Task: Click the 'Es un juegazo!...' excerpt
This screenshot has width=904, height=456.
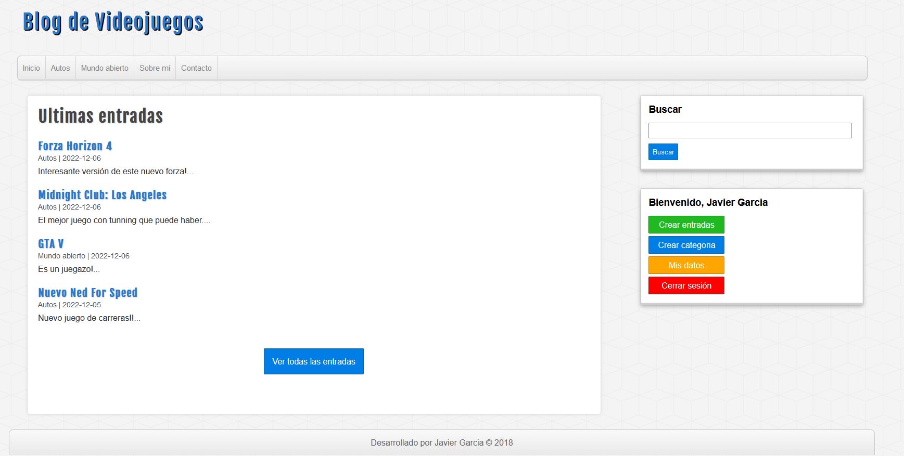Action: (69, 269)
